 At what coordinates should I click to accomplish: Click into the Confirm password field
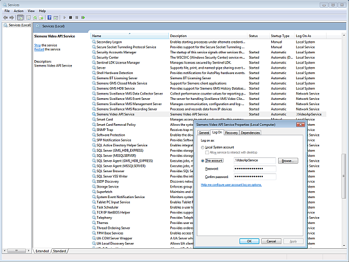click(x=254, y=176)
